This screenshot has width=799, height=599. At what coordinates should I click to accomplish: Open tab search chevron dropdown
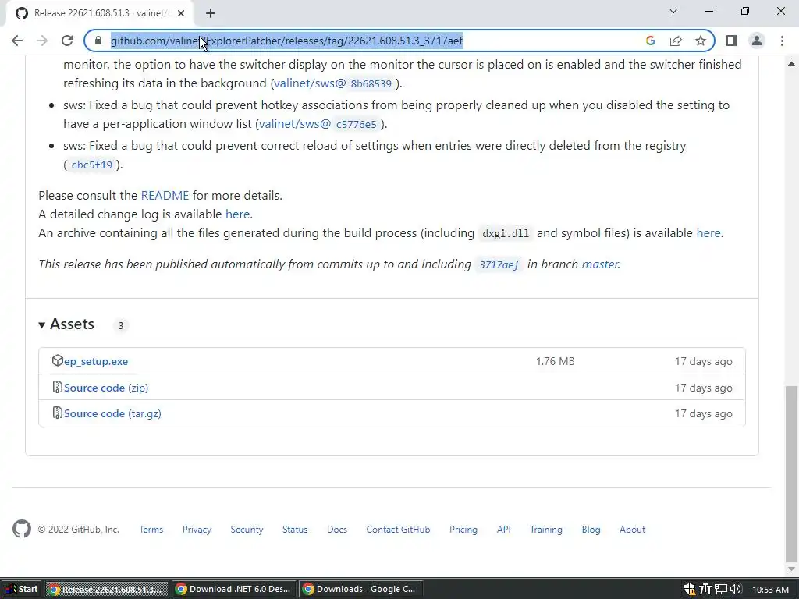click(x=673, y=11)
